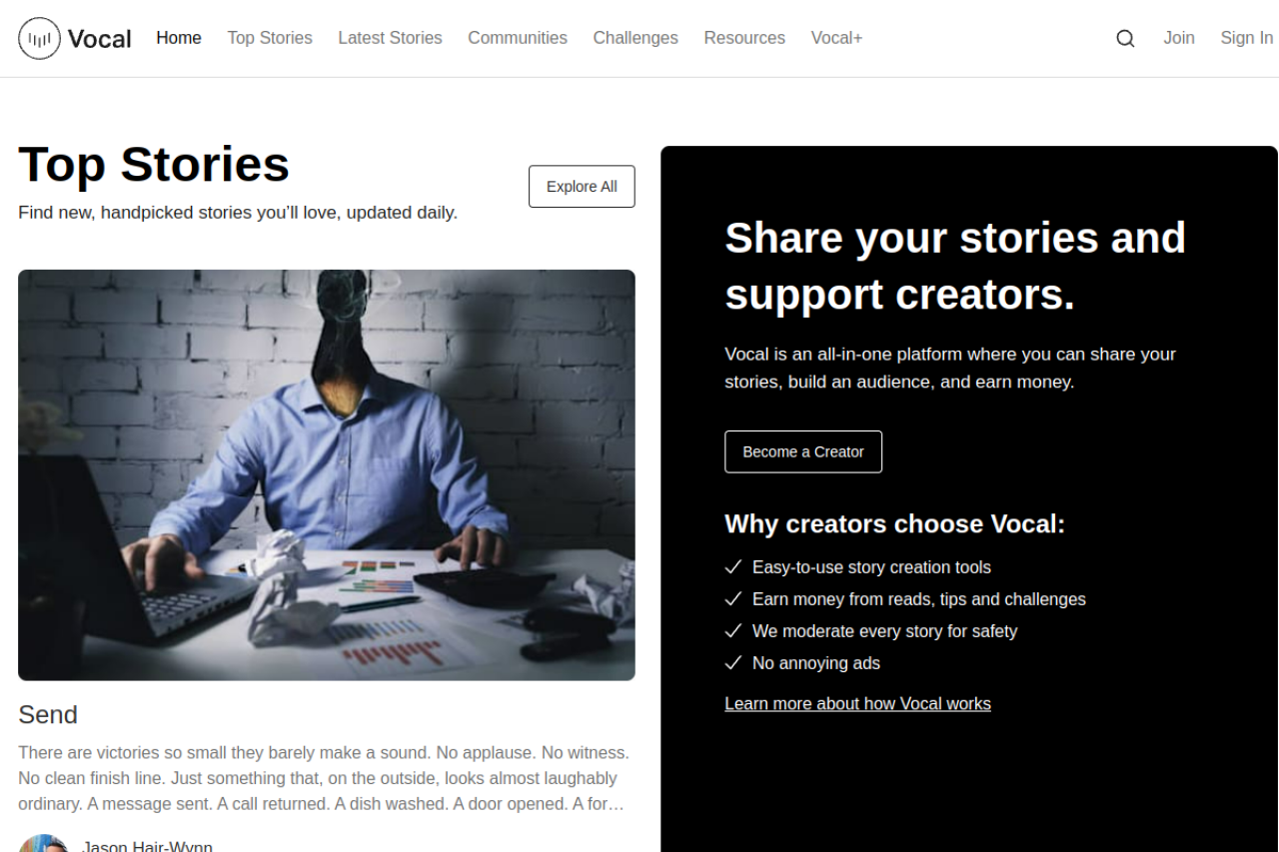The height and width of the screenshot is (852, 1279).
Task: Open the story titled Send
Action: click(x=48, y=715)
